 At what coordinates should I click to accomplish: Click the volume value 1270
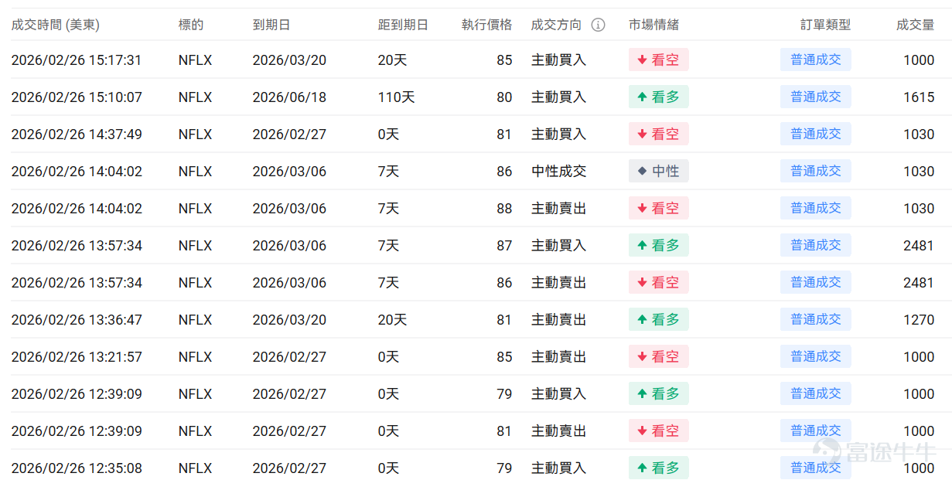coord(919,320)
